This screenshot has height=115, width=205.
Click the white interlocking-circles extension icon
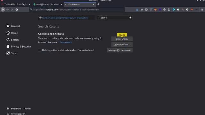click(164, 10)
